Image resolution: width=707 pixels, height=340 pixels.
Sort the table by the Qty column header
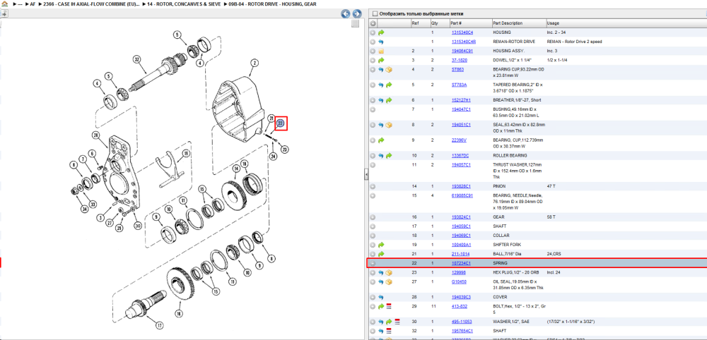(x=435, y=23)
